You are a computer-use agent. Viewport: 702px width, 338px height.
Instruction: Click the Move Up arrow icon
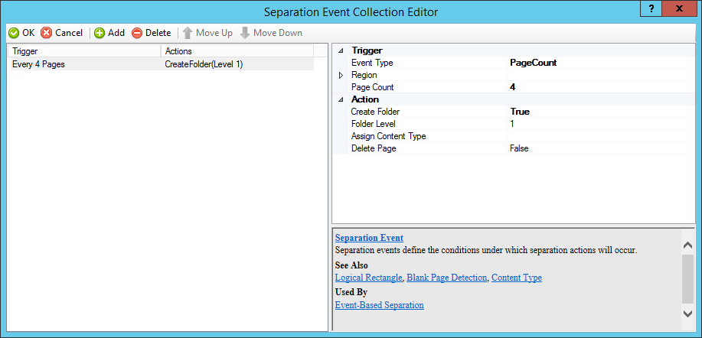pyautogui.click(x=187, y=33)
